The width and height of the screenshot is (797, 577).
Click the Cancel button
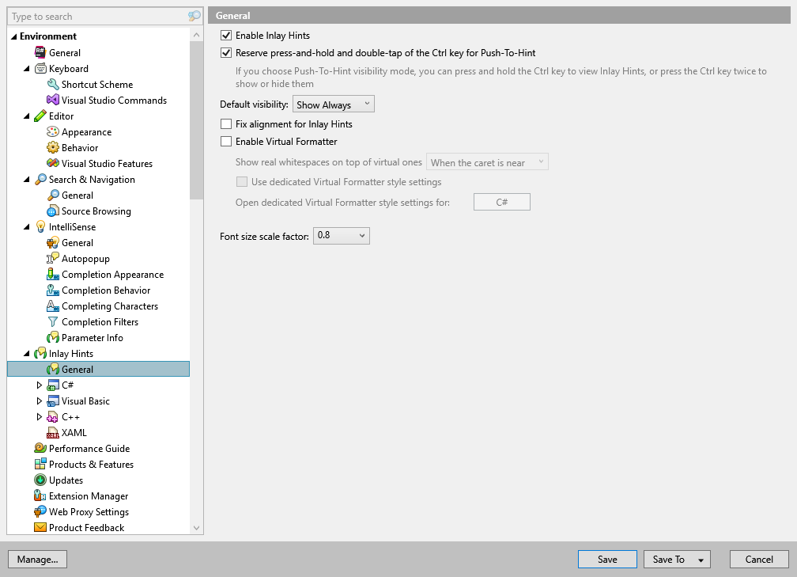759,559
